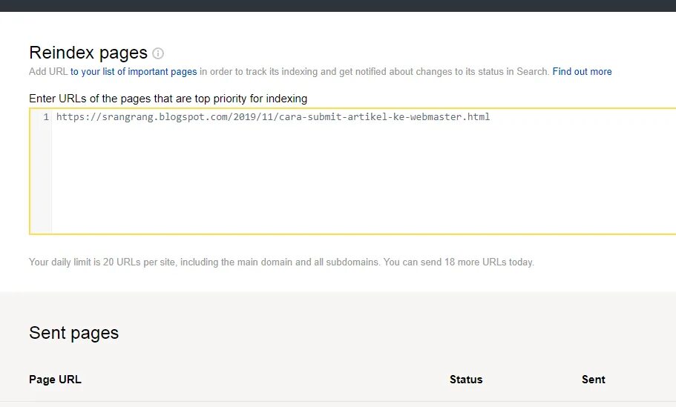Click the gray line-number gutter below line 1

pos(41,179)
